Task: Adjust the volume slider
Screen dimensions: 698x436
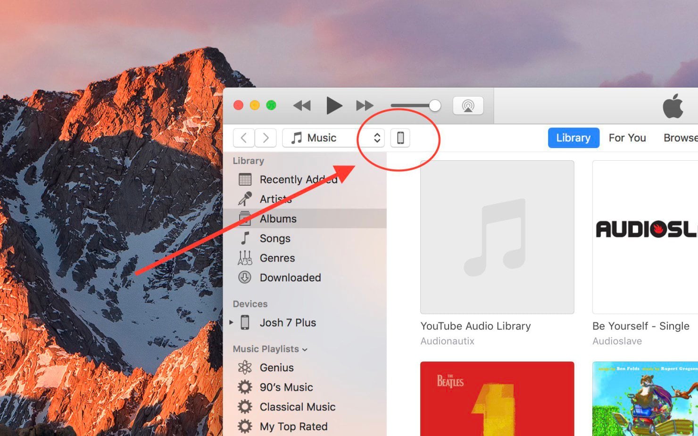Action: (x=434, y=105)
